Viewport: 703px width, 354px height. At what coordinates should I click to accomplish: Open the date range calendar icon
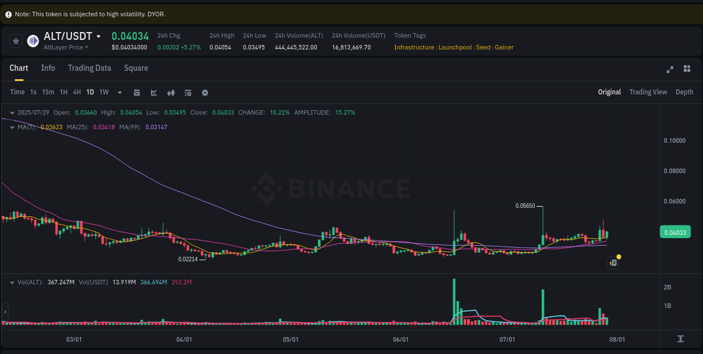click(137, 92)
